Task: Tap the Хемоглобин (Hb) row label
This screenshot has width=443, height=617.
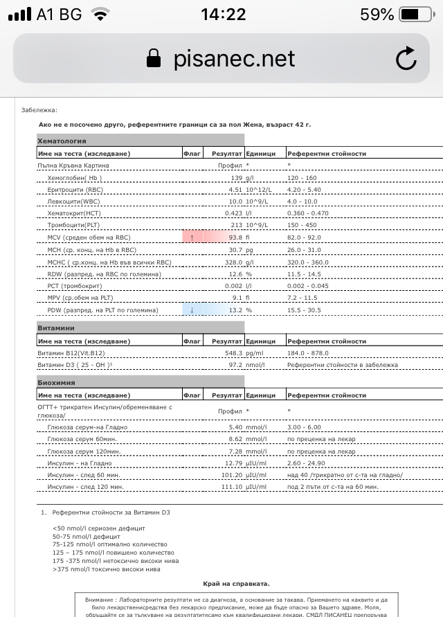Action: (74, 177)
